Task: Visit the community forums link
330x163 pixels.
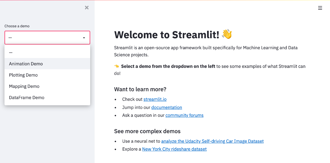Action: (185, 115)
